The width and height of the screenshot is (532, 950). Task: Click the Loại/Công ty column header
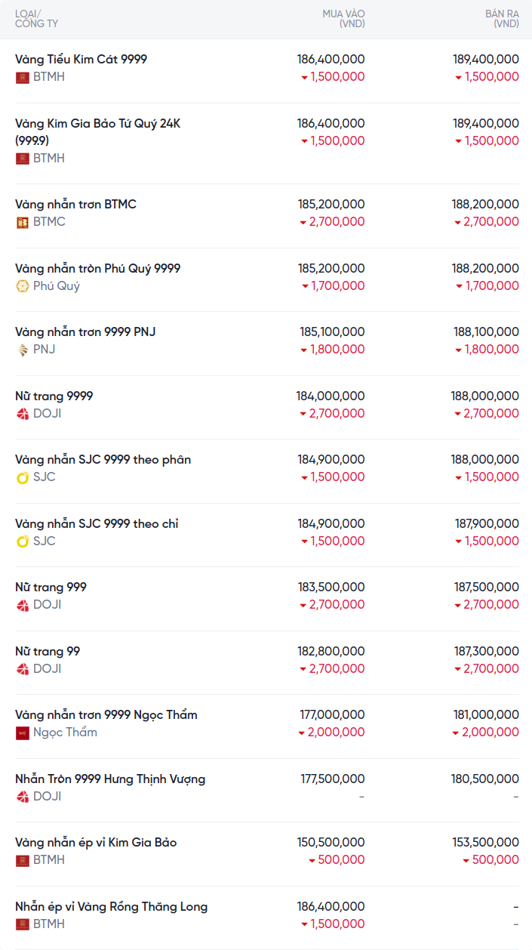point(36,19)
